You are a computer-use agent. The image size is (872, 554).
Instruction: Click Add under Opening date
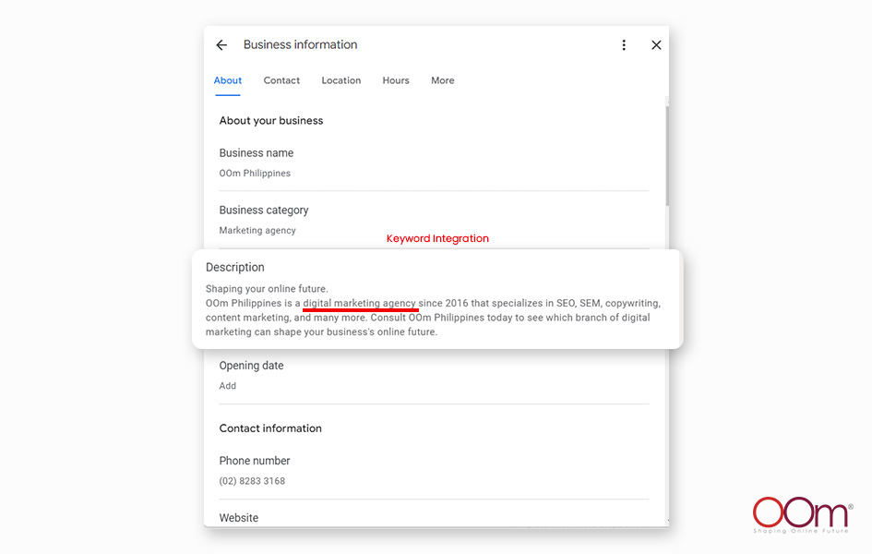click(228, 386)
